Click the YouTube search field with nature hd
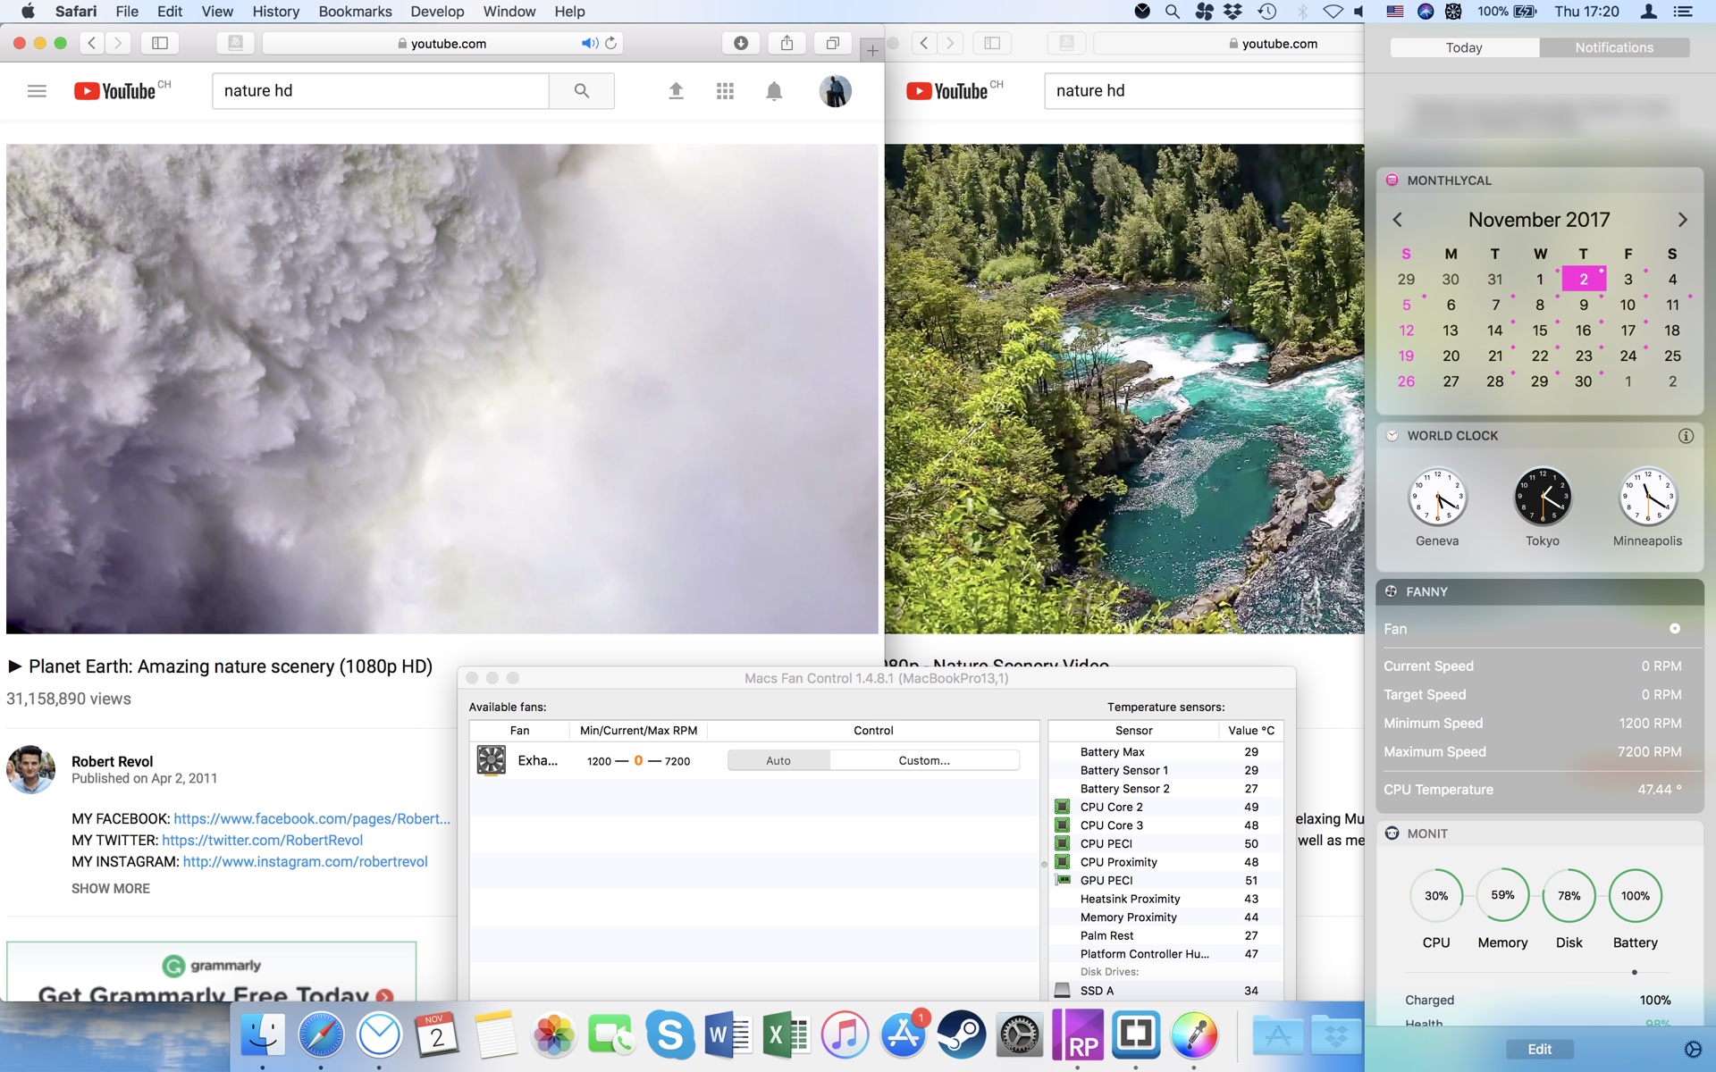The image size is (1716, 1072). click(381, 90)
